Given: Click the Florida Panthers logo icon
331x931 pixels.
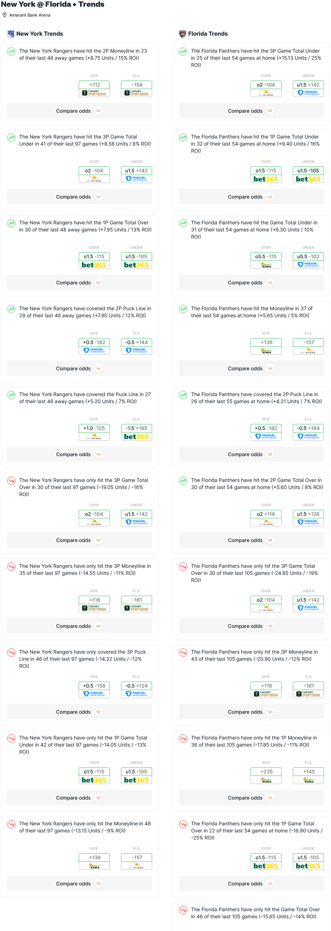Looking at the screenshot, I should 183,34.
